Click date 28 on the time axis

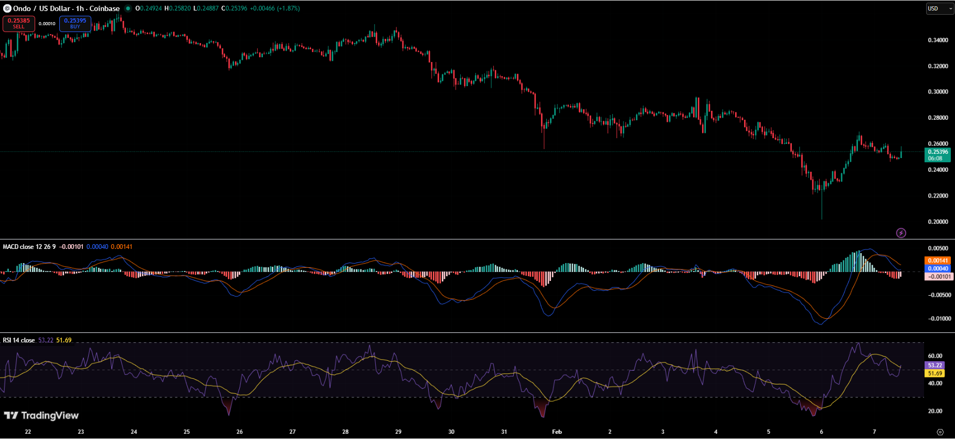click(345, 432)
